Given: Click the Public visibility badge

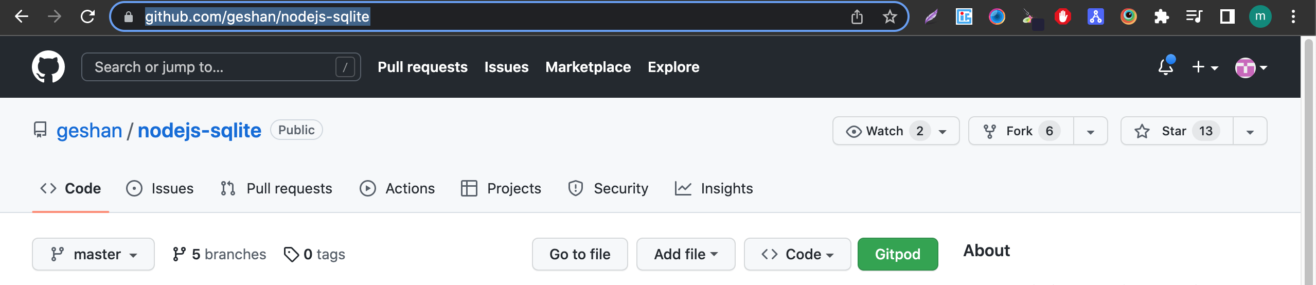Looking at the screenshot, I should click(x=296, y=130).
